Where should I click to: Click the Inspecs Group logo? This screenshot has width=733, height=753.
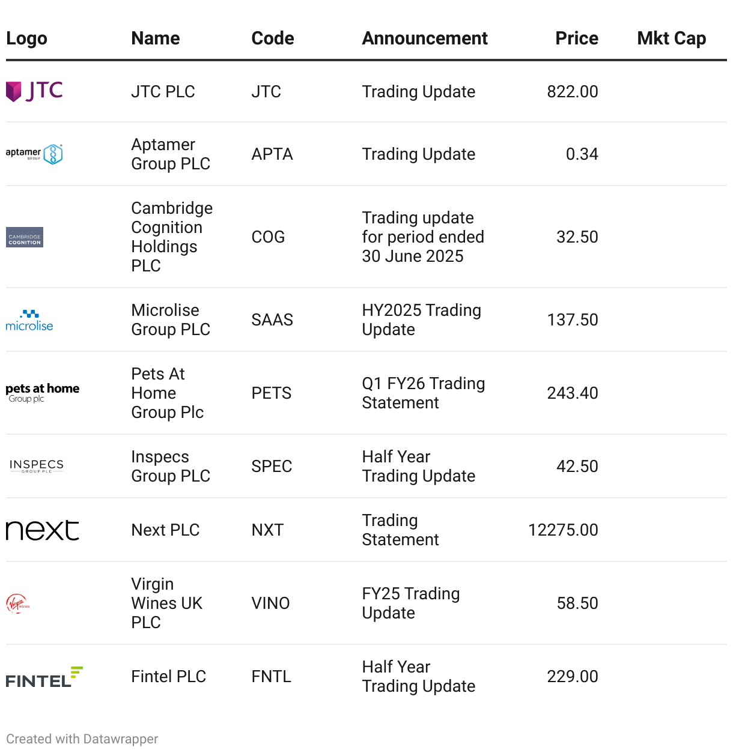click(37, 466)
